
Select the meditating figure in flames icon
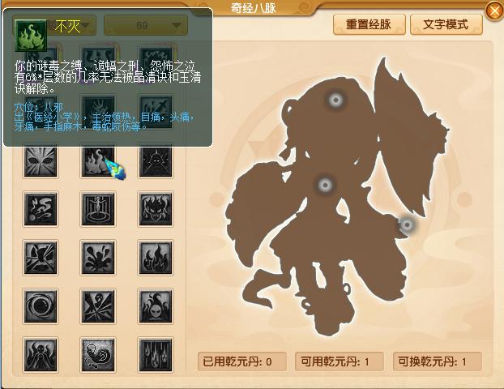coord(41,355)
